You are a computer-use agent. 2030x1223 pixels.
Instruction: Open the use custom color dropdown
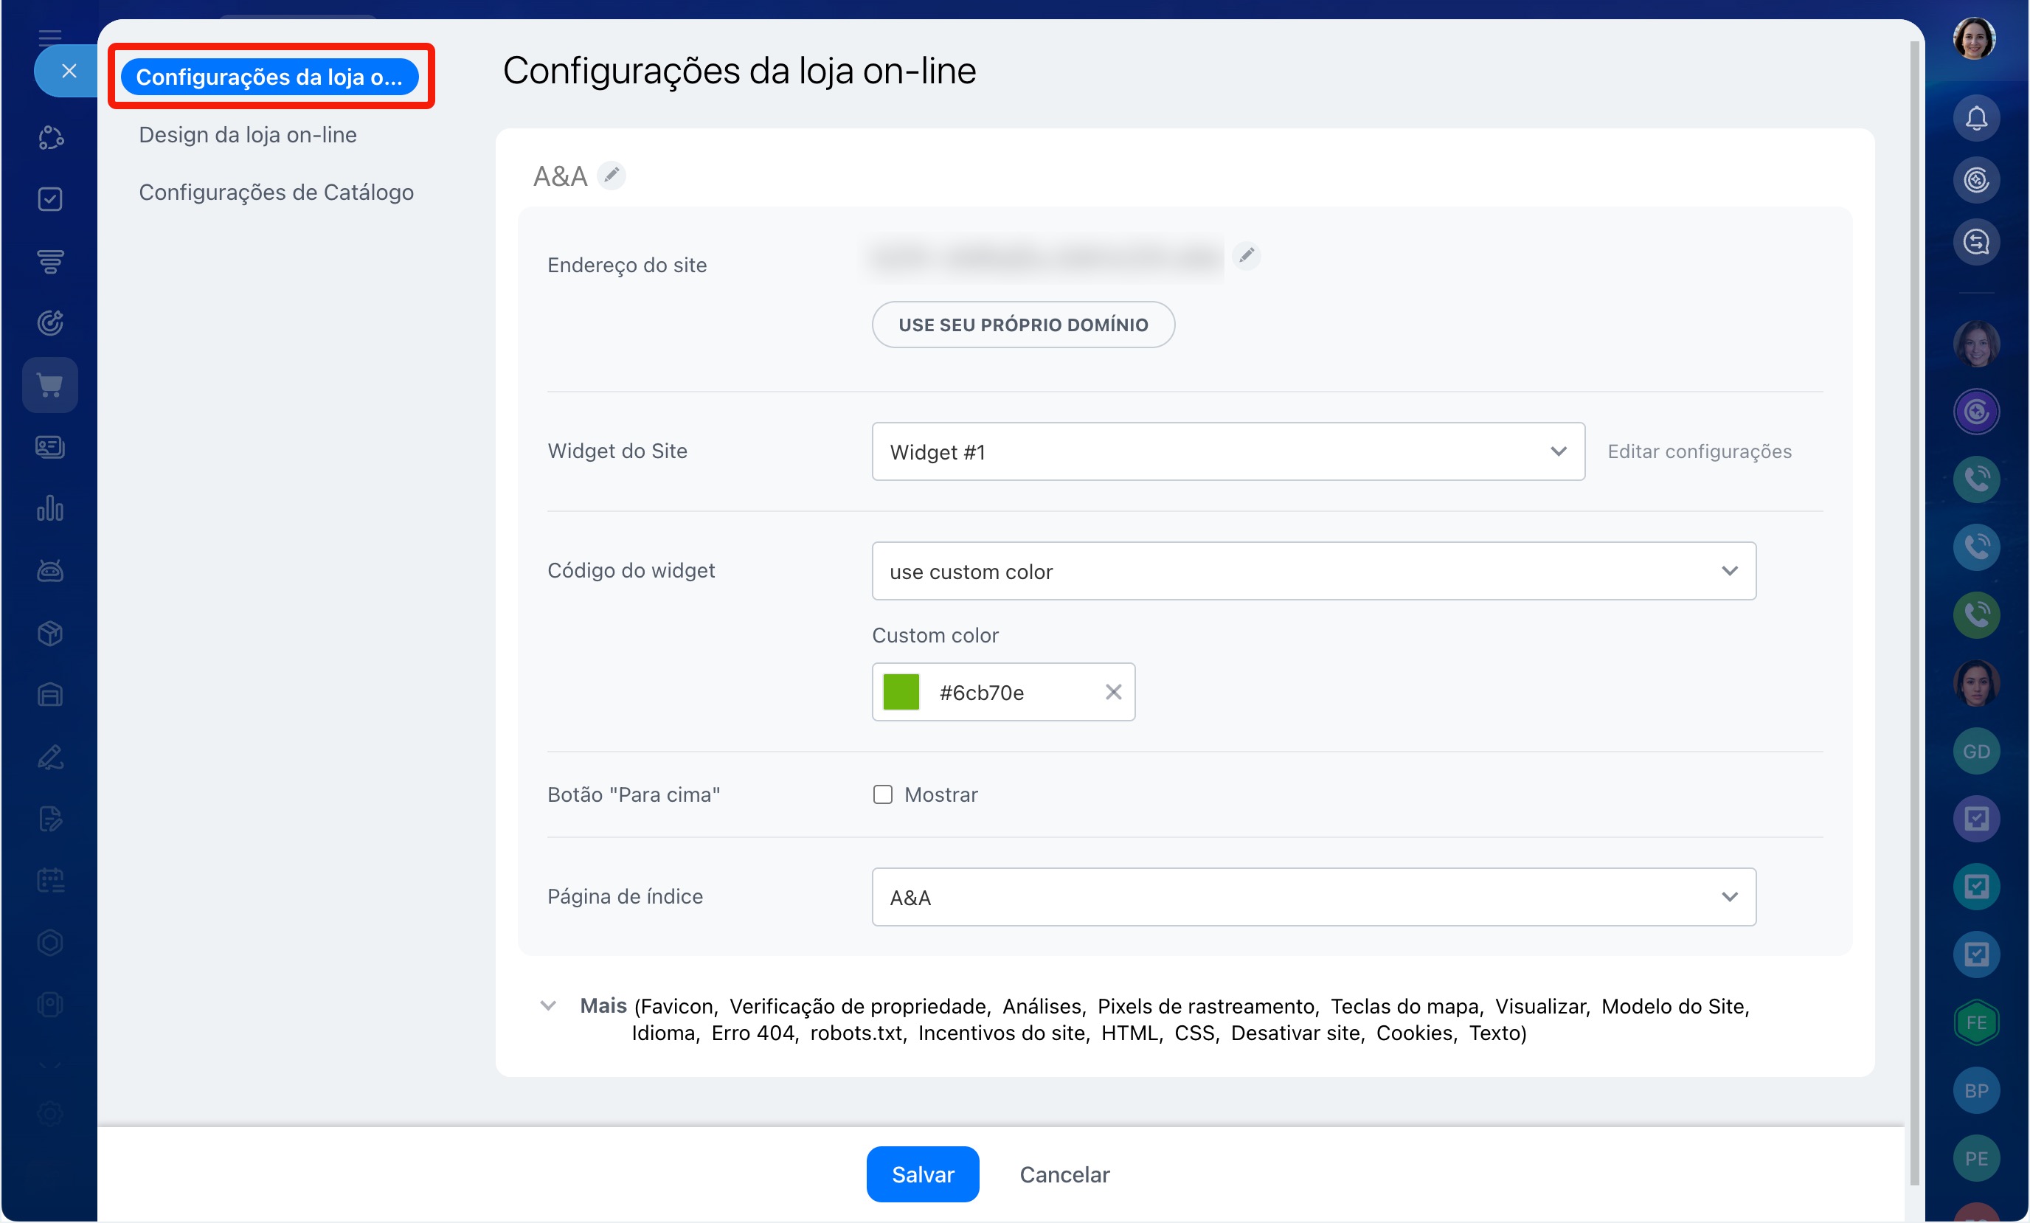(x=1313, y=571)
